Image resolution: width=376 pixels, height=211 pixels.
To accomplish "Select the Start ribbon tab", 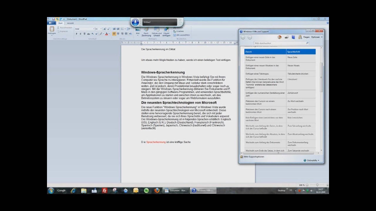I will (60, 23).
